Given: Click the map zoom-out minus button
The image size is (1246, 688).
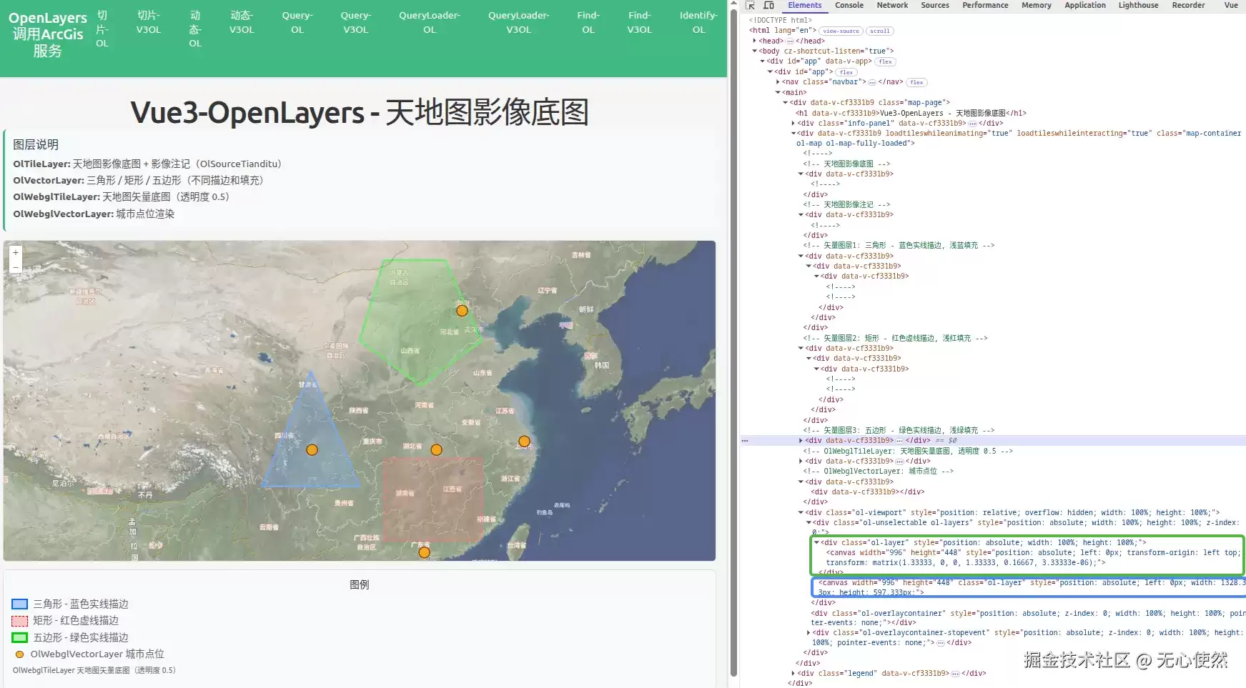Looking at the screenshot, I should [16, 267].
